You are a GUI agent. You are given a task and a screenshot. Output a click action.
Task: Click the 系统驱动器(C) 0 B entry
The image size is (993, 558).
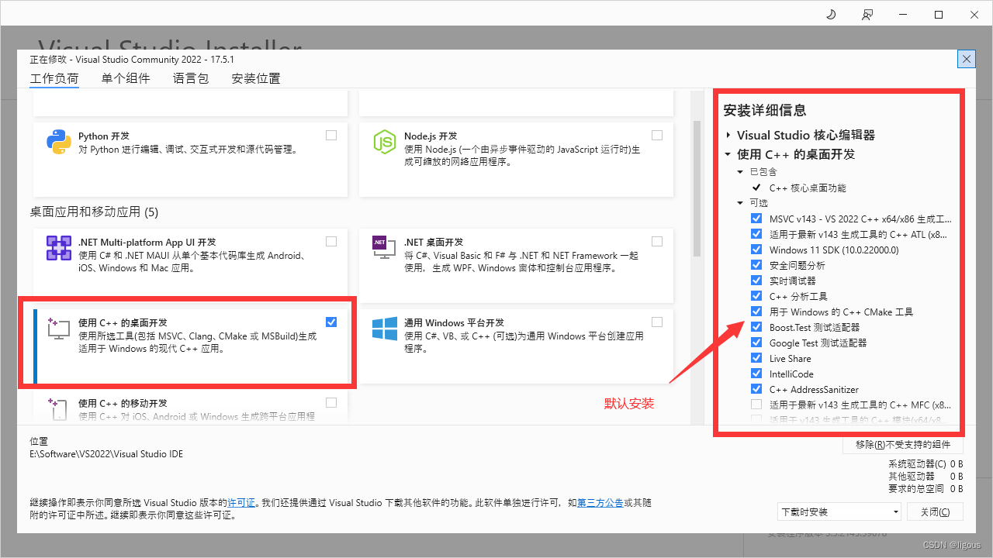926,464
